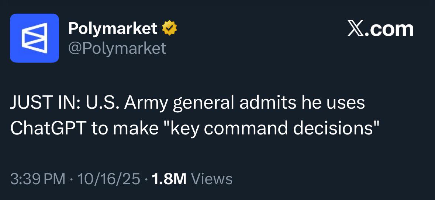Click the word "make" in the tweet
Image resolution: width=435 pixels, height=200 pixels.
tap(138, 127)
